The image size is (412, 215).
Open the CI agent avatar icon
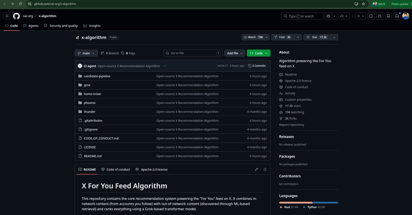point(80,66)
